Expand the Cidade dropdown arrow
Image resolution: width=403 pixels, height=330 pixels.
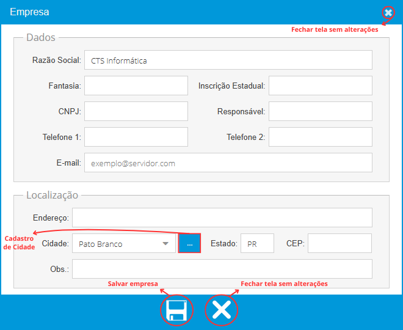pos(165,244)
